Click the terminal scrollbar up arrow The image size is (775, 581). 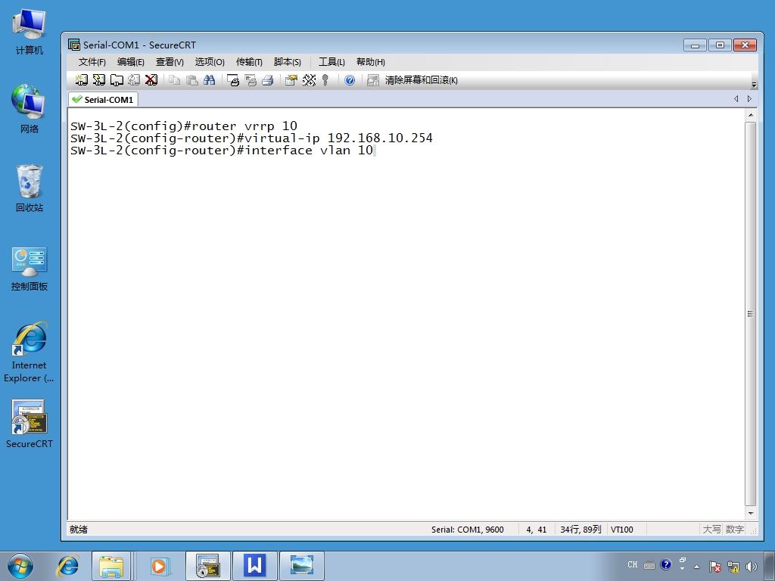750,115
